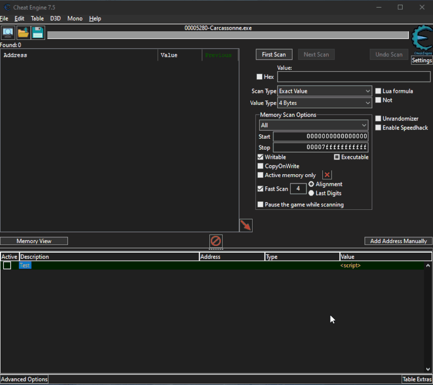Image resolution: width=433 pixels, height=385 pixels.
Task: Select the Alignment radio button
Action: coord(311,184)
